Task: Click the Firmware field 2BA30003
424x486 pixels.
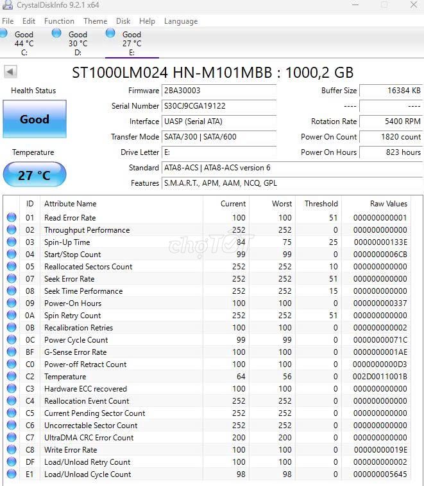Action: (x=219, y=91)
